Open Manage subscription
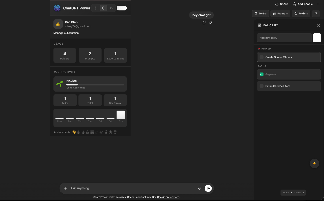Viewport: 324px width, 202px height. (x=66, y=33)
